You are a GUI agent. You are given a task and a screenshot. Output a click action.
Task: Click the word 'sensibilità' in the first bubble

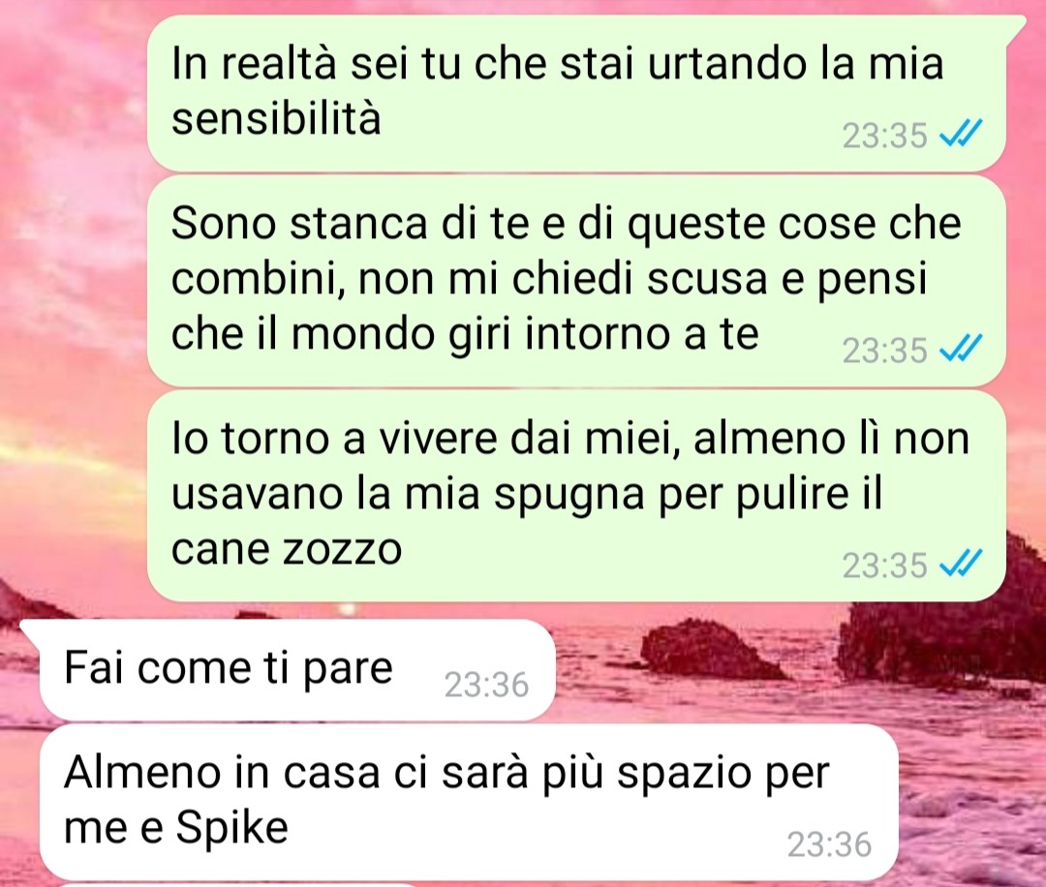[x=276, y=119]
